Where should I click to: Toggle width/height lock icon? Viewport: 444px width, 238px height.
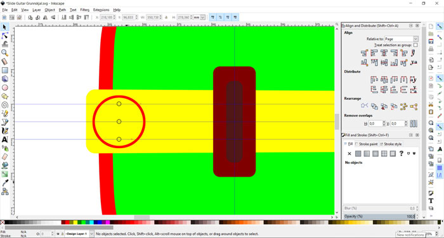tap(166, 18)
